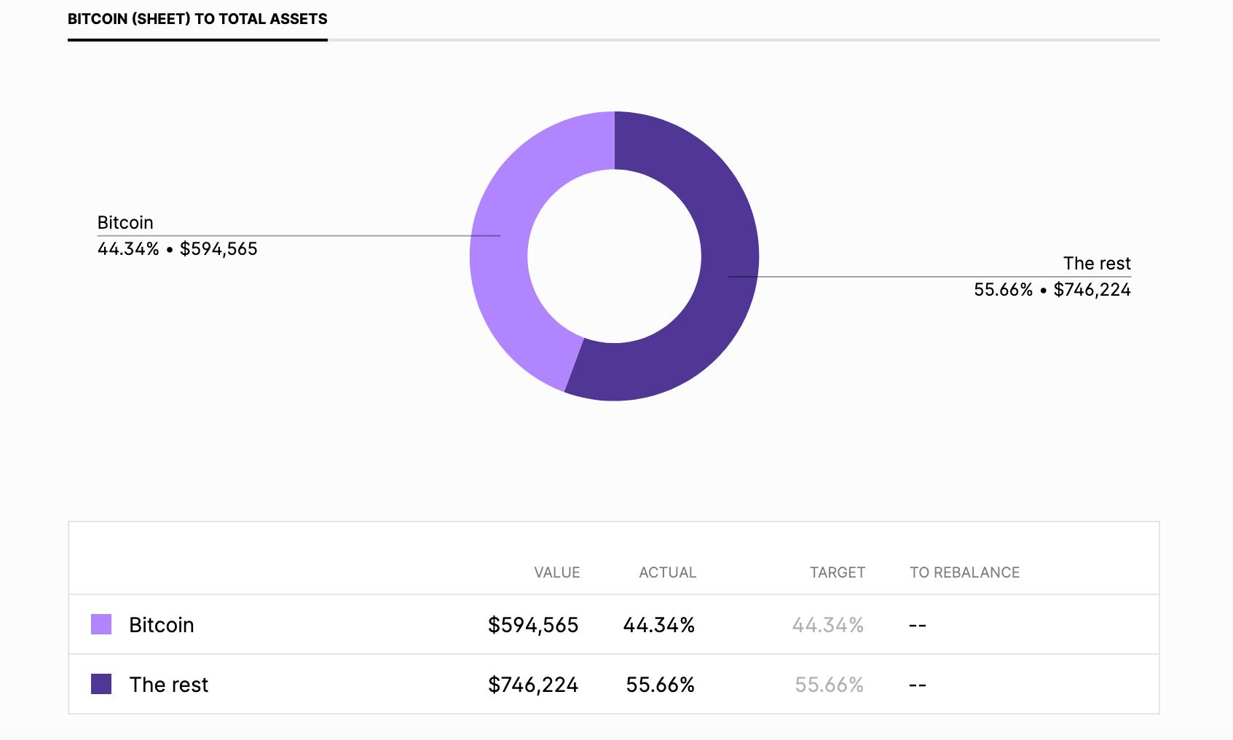Screen dimensions: 1233x740
Task: Select the Bitcoin color swatch in the table
Action: click(100, 624)
